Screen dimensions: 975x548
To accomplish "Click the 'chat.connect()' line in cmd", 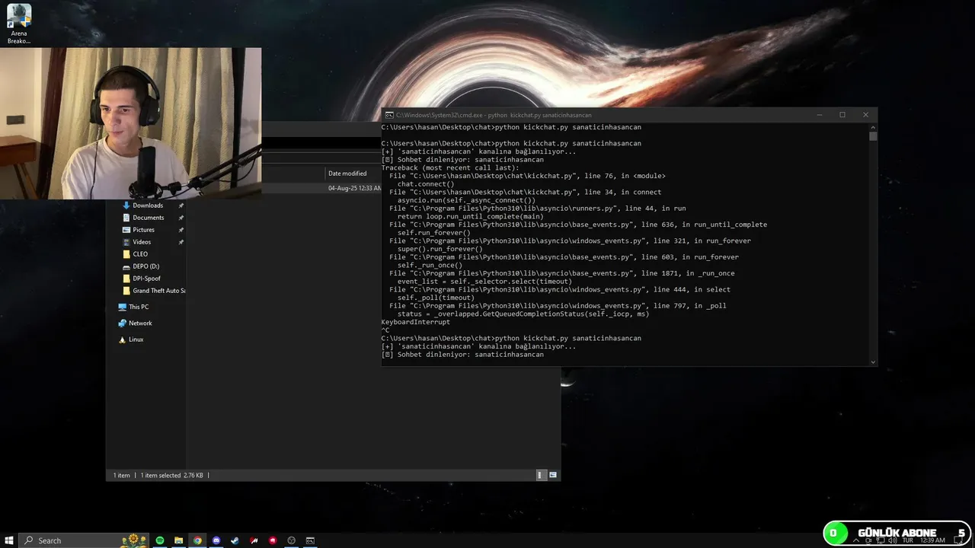I will [426, 184].
